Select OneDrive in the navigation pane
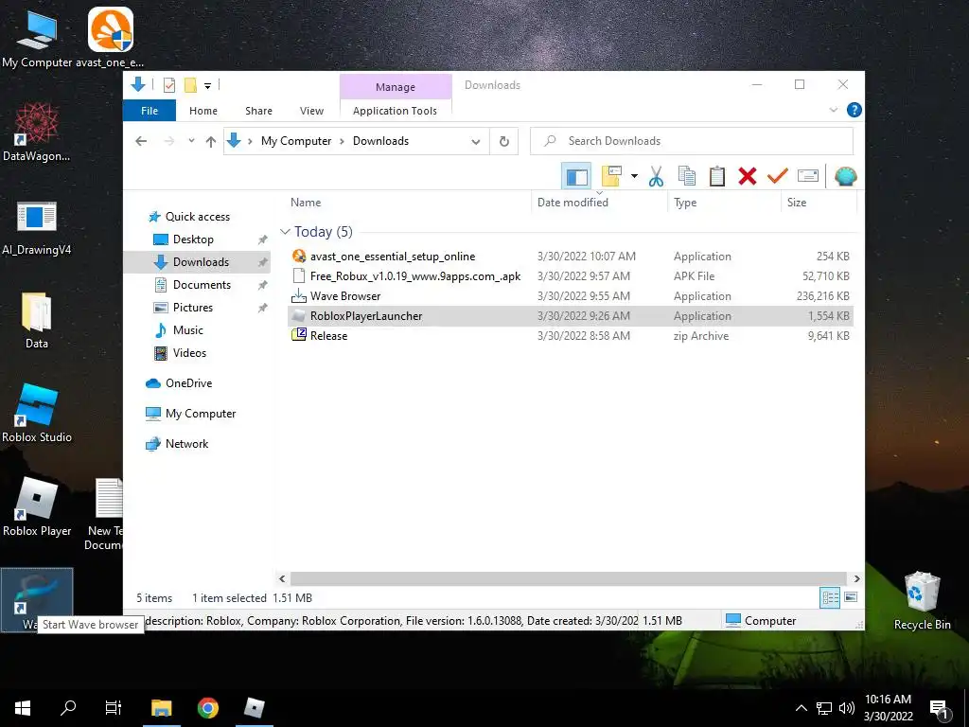969x727 pixels. pos(188,383)
